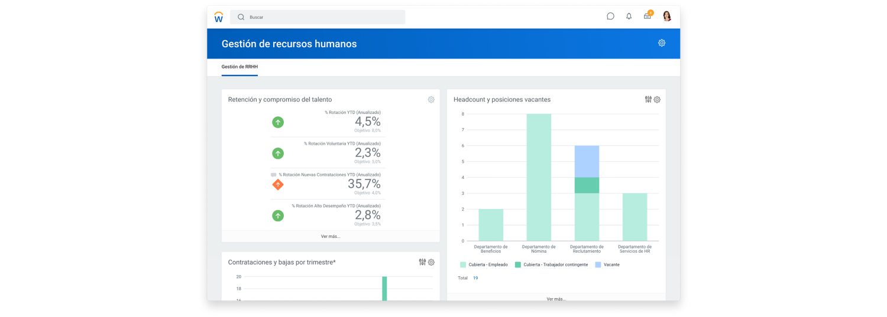
Task: Open Contrataciones y bajas settings gear
Action: 431,262
